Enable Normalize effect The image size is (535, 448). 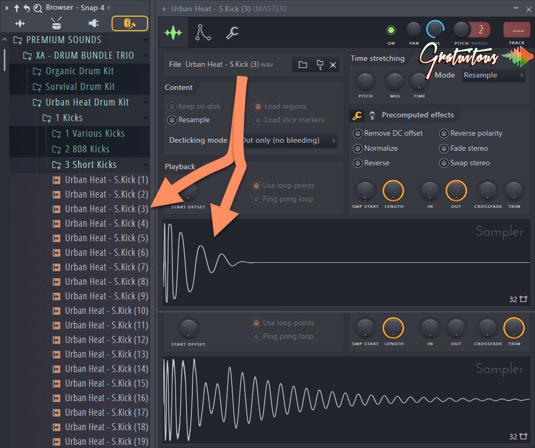(x=376, y=148)
